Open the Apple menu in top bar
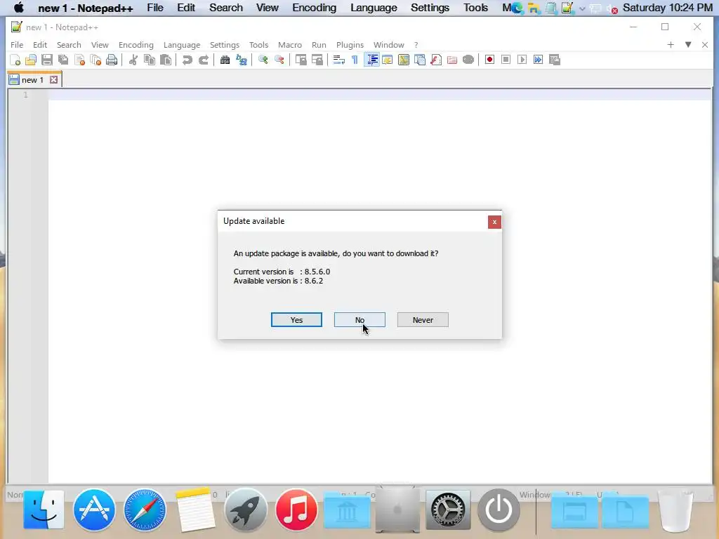The width and height of the screenshot is (719, 539). click(x=19, y=8)
